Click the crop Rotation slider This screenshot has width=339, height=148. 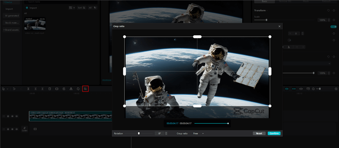[139, 133]
